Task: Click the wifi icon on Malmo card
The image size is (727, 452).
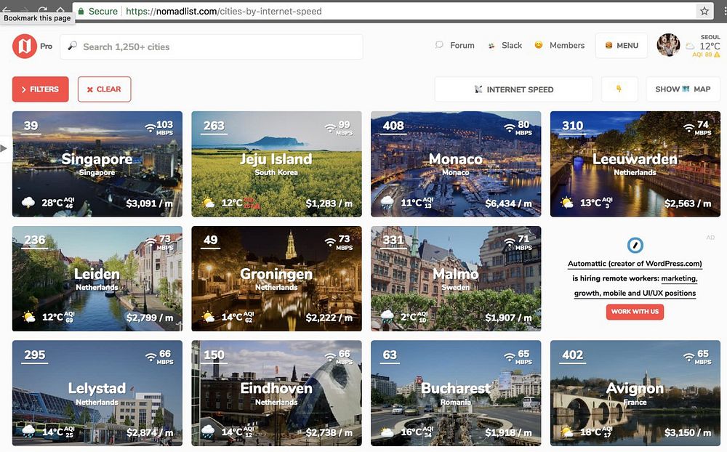Action: 509,242
